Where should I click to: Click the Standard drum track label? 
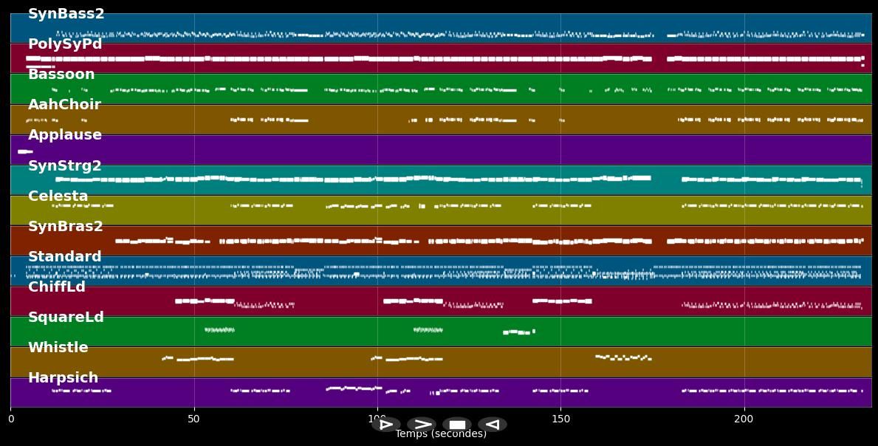point(65,257)
